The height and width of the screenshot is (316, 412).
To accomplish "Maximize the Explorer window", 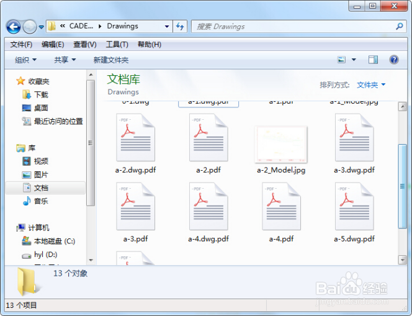I will [x=372, y=6].
